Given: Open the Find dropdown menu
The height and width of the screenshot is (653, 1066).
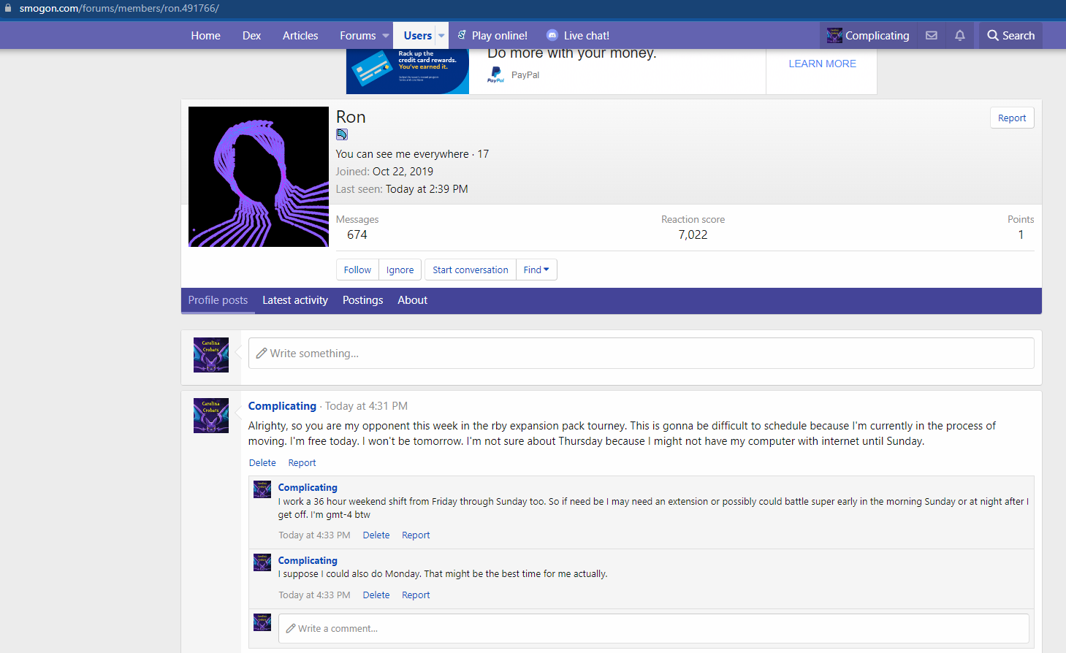Looking at the screenshot, I should 536,270.
